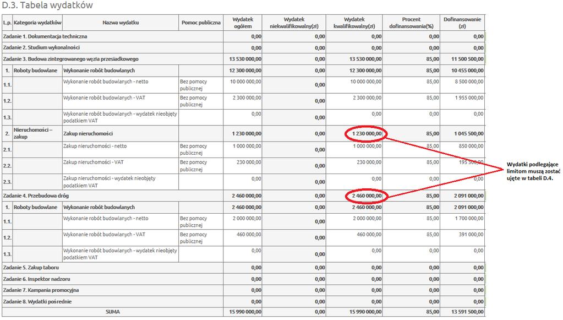Image resolution: width=563 pixels, height=320 pixels.
Task: Click 'Roboty budowlane' category under Zadanie 4
Action: (x=36, y=207)
